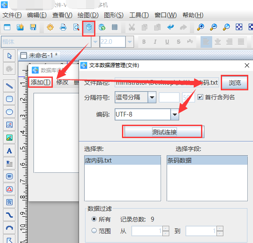This screenshot has height=243, width=253.
Task: Open Print Preview magnifier icon
Action: coord(76,27)
